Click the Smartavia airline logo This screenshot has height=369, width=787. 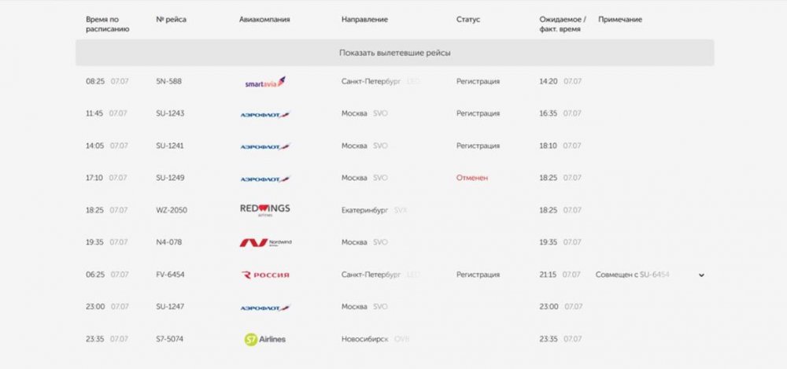click(265, 82)
